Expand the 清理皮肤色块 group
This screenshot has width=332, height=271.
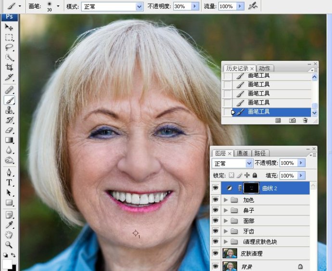click(226, 241)
